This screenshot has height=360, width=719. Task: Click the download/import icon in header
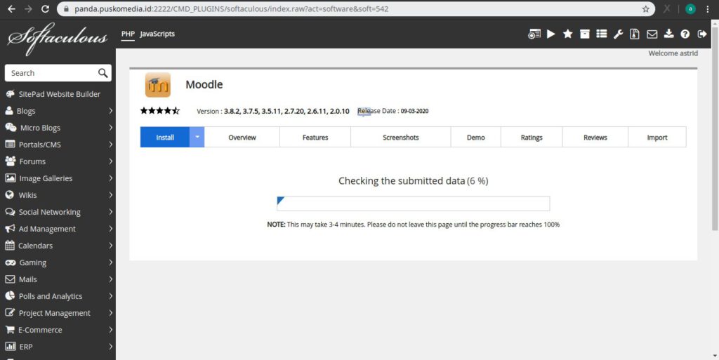[x=668, y=34]
